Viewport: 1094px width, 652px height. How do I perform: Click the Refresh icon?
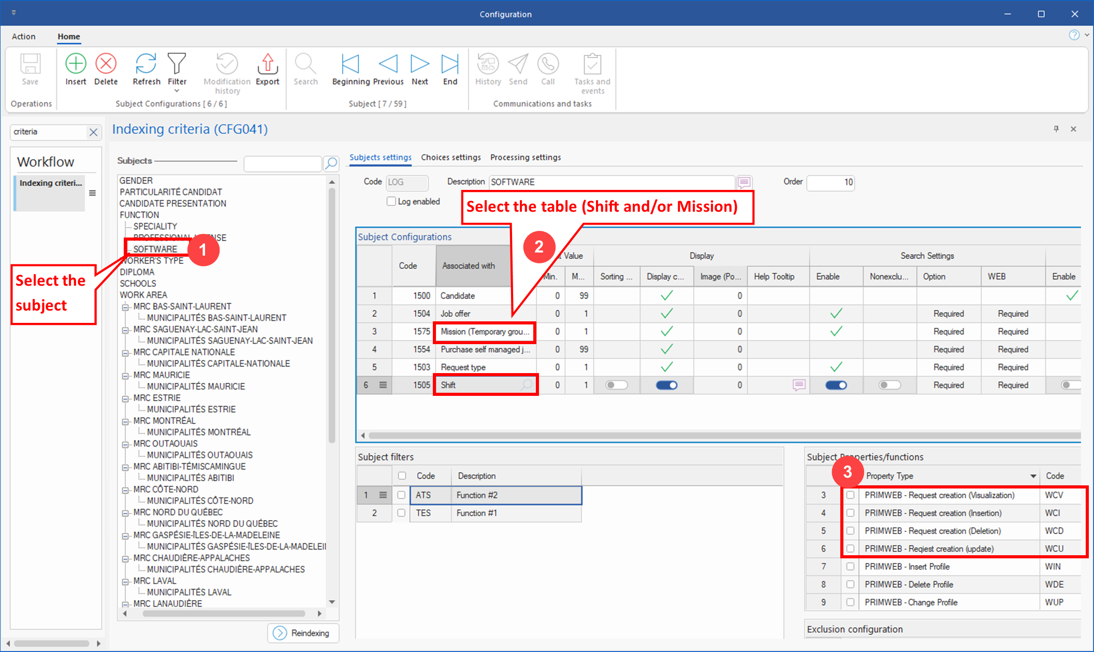pyautogui.click(x=146, y=64)
